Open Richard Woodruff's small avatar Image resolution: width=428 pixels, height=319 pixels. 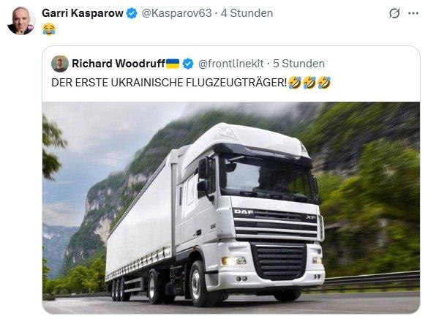click(x=60, y=64)
